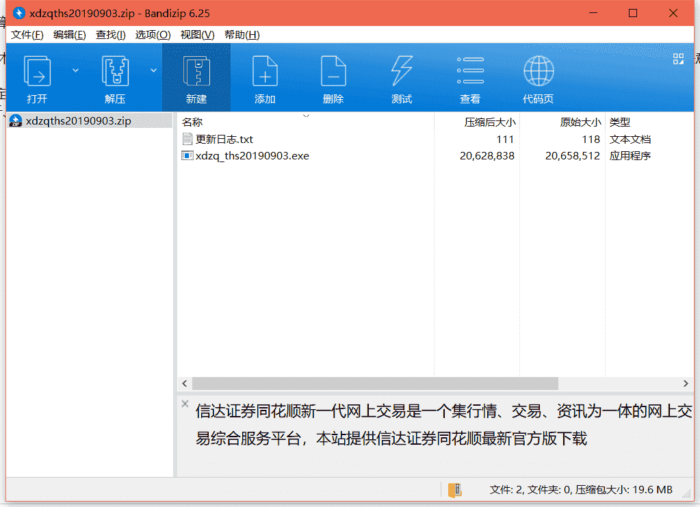700x507 pixels.
Task: Click the horizontal scrollbar thumb
Action: (x=375, y=383)
